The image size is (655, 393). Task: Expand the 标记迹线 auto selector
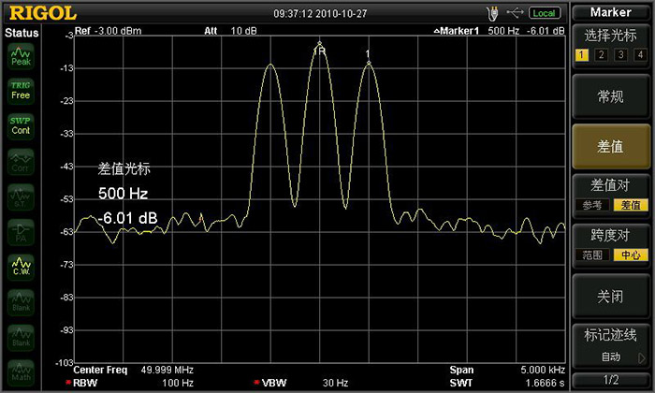tap(610, 357)
